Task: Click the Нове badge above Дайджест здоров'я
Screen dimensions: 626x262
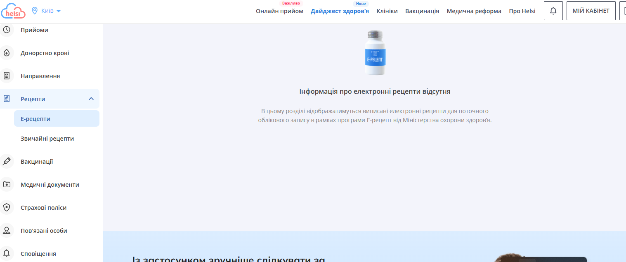Action: pos(361,3)
